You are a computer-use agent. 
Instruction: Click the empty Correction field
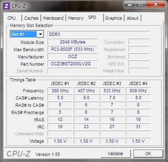[139, 42]
